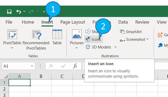Open the Redo history dropdown arrow

37,11
